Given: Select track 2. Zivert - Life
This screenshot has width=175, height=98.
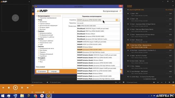Looking at the screenshot, I should pos(150,20).
